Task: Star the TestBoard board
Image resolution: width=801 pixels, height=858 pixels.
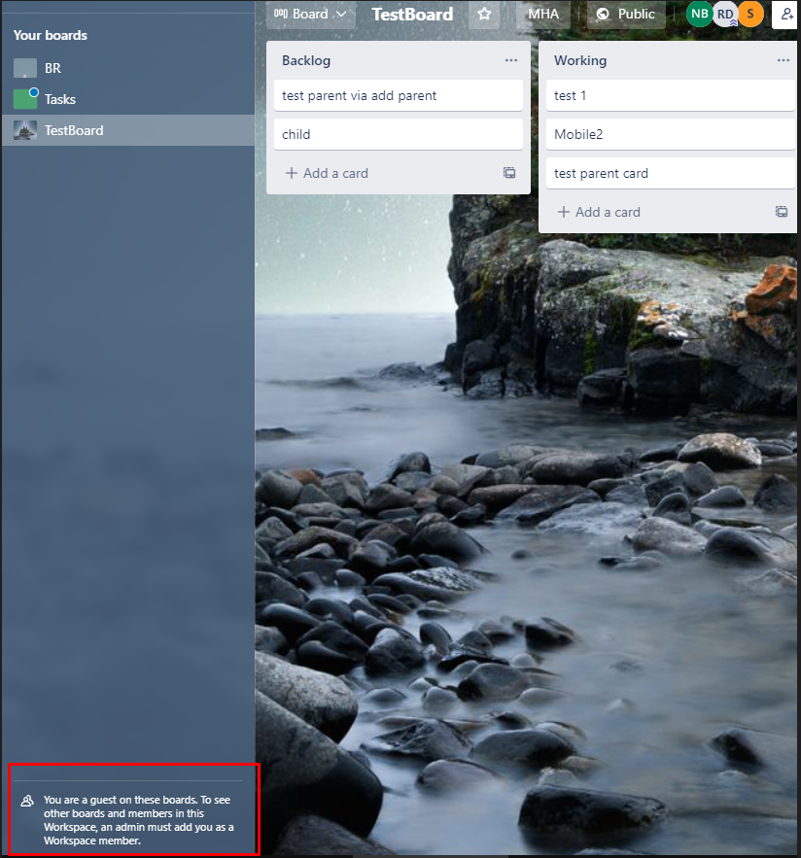Action: coord(484,15)
